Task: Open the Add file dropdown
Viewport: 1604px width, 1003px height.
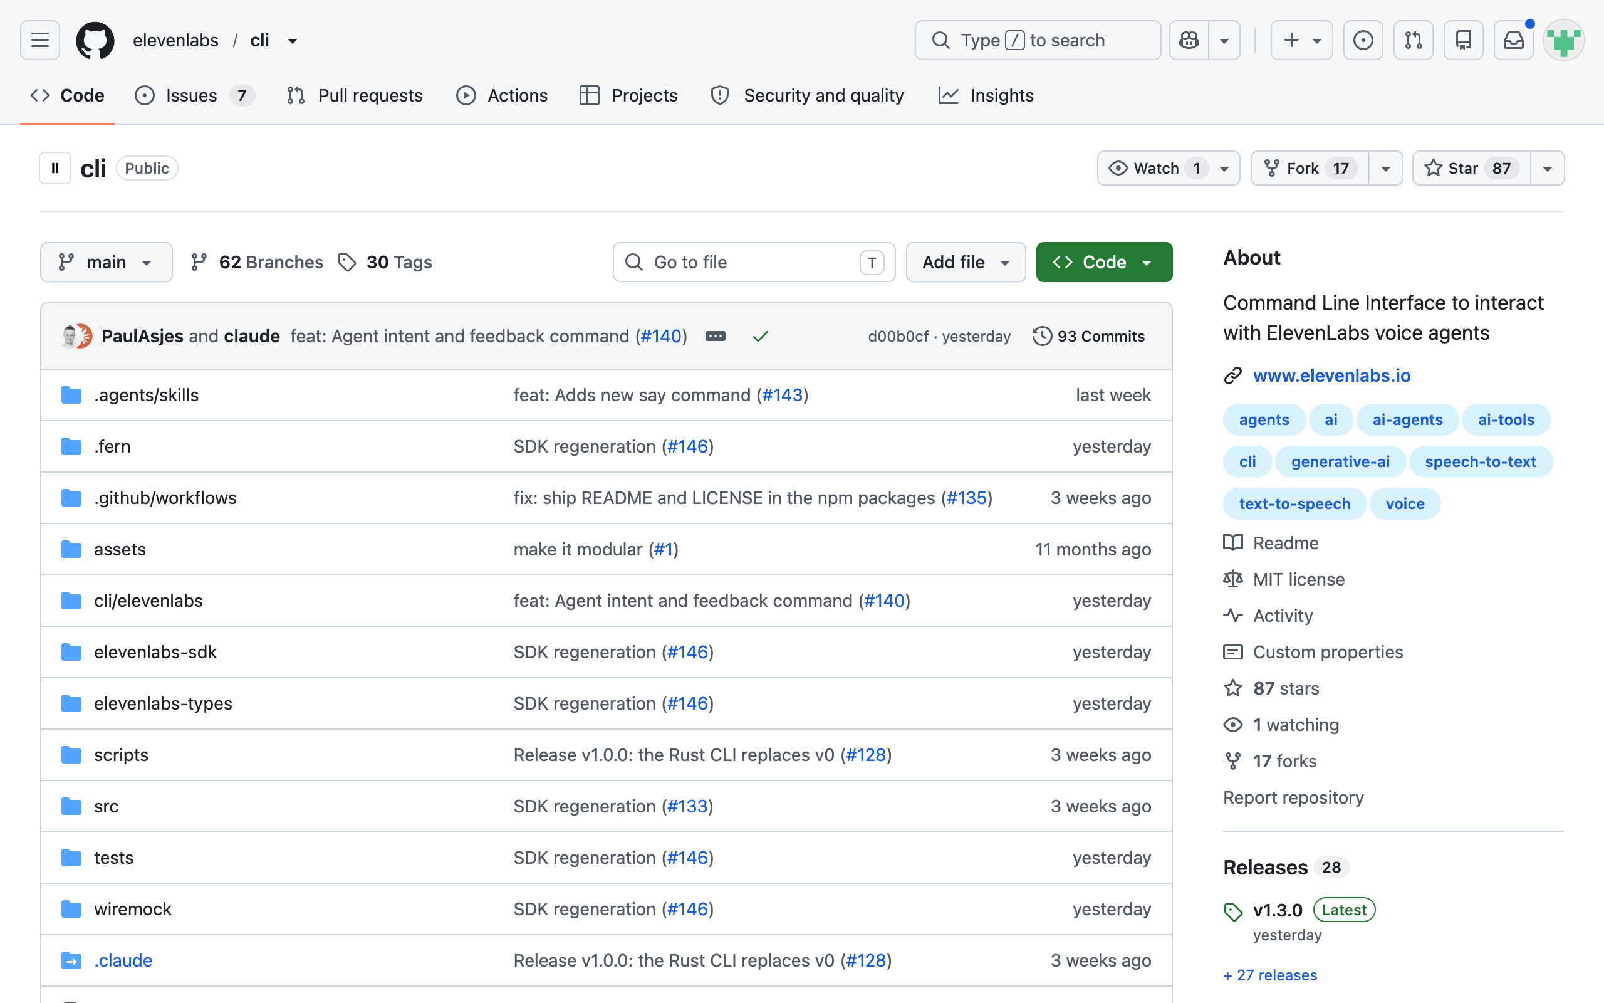Action: [x=966, y=262]
